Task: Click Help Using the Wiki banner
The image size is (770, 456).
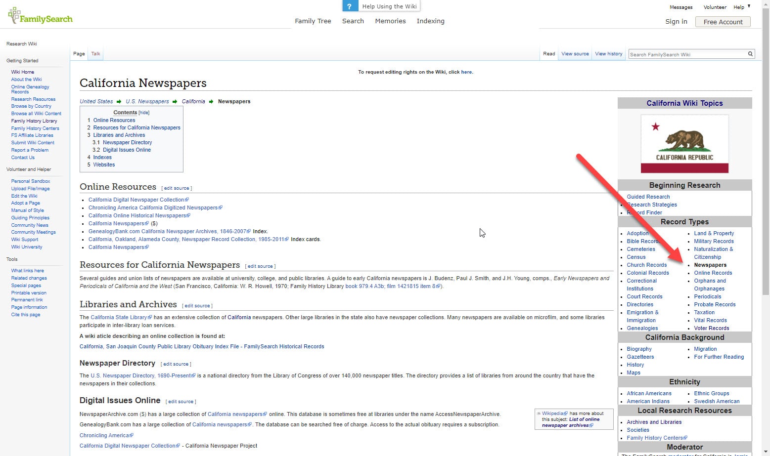Action: pos(389,6)
